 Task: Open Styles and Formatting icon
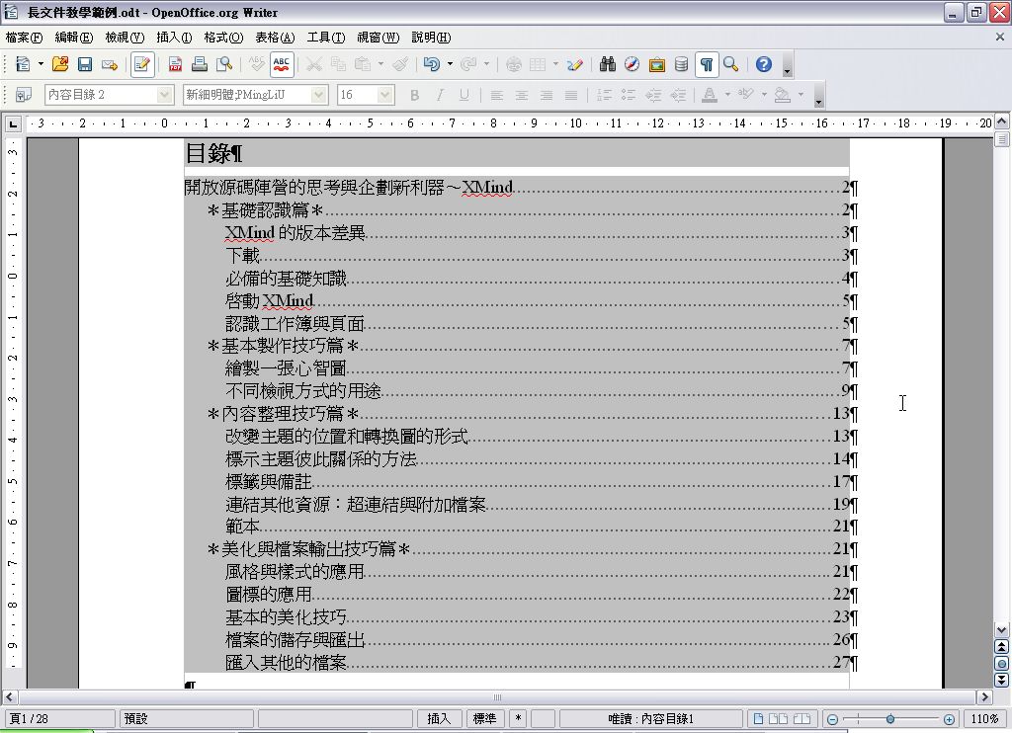coord(24,95)
